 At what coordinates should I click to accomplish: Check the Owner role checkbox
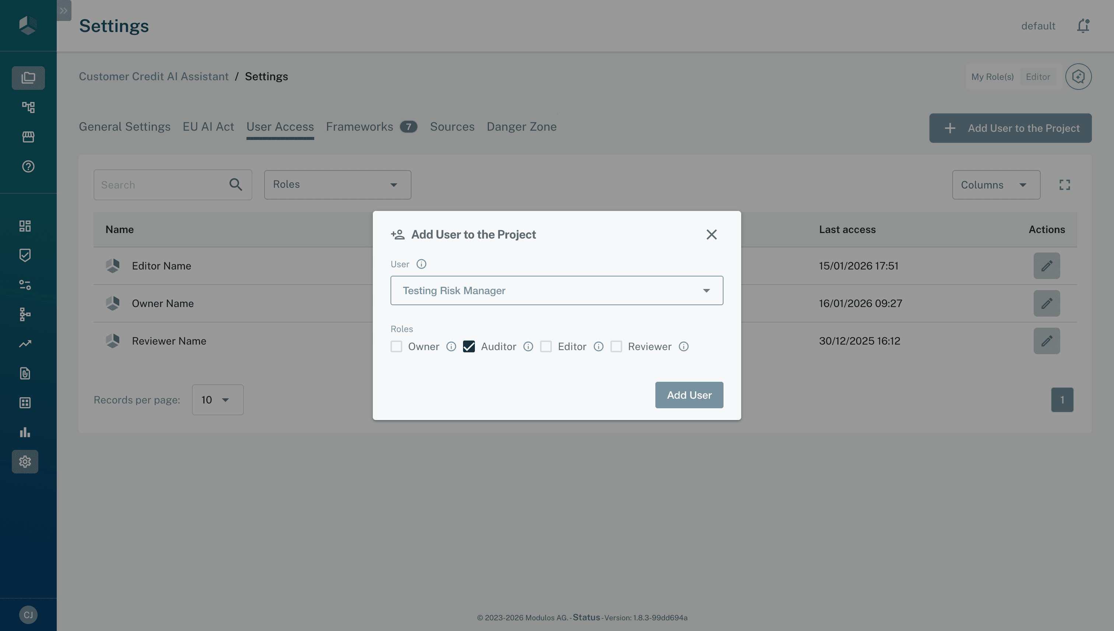pos(396,346)
